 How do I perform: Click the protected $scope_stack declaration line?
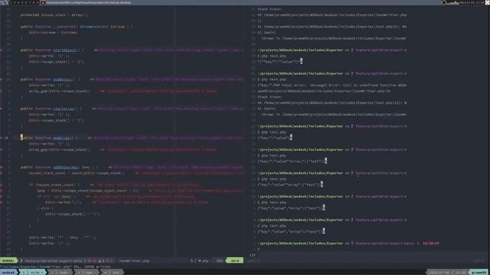54,15
